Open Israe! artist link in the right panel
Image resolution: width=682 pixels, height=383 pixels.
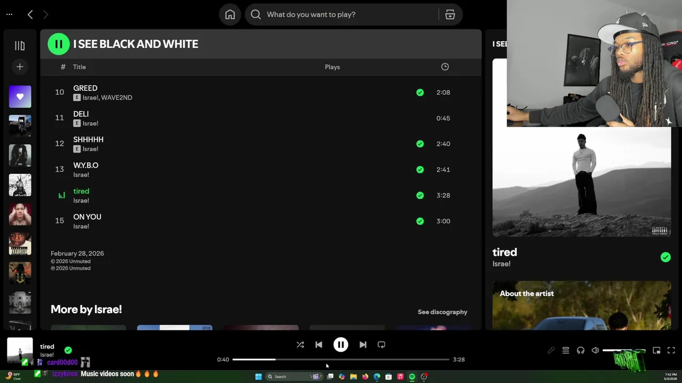[x=501, y=264]
